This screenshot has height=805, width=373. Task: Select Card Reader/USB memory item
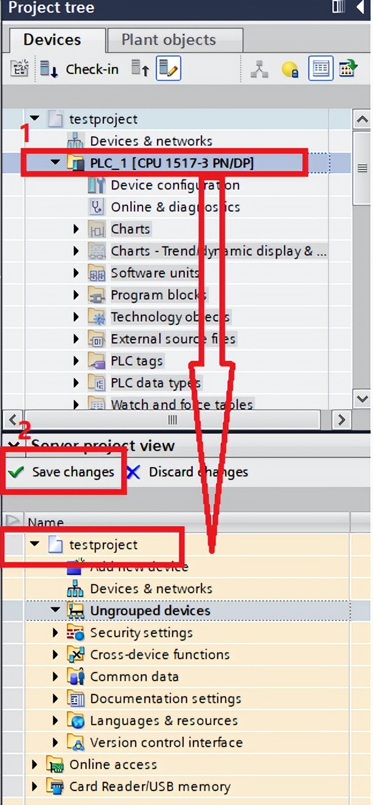point(150,786)
